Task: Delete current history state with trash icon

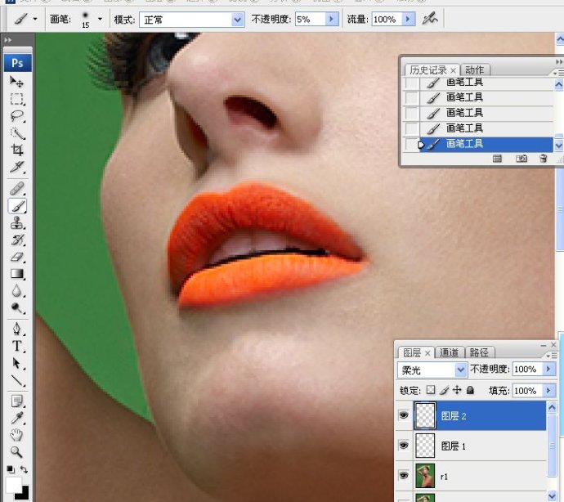Action: point(543,159)
